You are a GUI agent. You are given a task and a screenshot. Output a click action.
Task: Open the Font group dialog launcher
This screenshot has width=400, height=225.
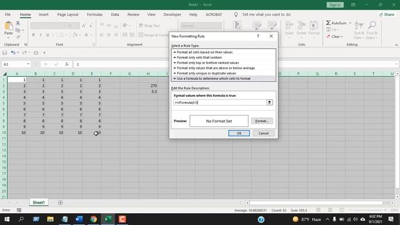[94, 44]
